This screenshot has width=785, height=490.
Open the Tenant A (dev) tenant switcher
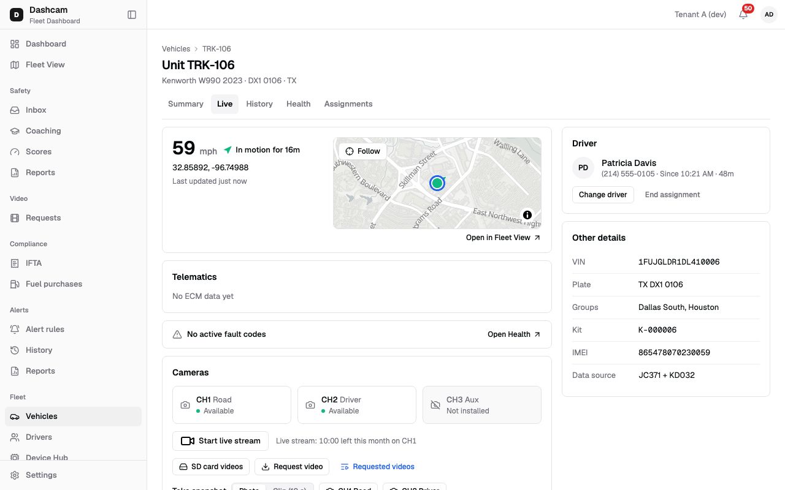(700, 15)
